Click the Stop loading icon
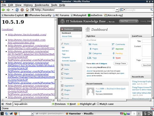The height and width of the screenshot is (116, 154). [x=22, y=10]
